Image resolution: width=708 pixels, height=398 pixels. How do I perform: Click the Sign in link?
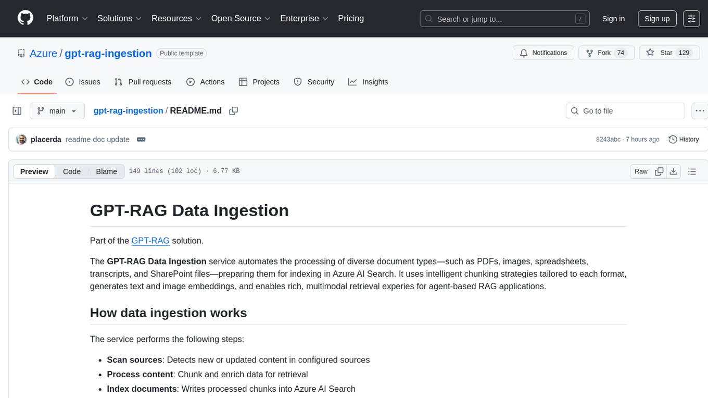click(x=613, y=19)
